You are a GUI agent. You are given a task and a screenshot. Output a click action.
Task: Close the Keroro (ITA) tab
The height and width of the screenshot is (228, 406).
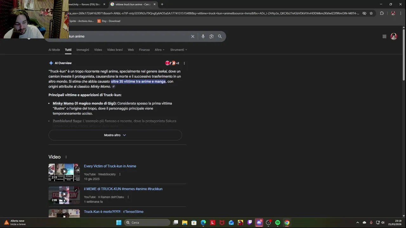pyautogui.click(x=104, y=4)
